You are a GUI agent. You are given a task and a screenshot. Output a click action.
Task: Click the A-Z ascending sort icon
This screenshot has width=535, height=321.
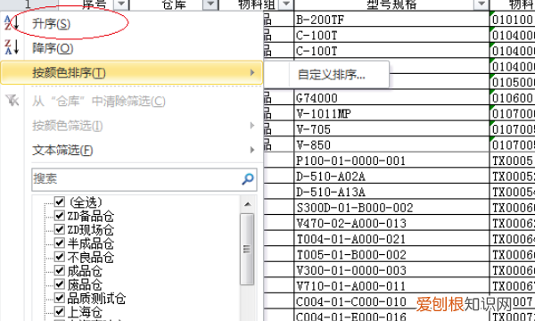(x=12, y=23)
